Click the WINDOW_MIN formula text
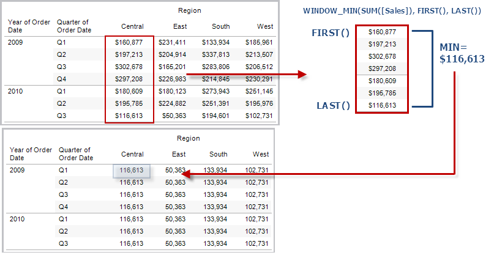 click(x=384, y=12)
